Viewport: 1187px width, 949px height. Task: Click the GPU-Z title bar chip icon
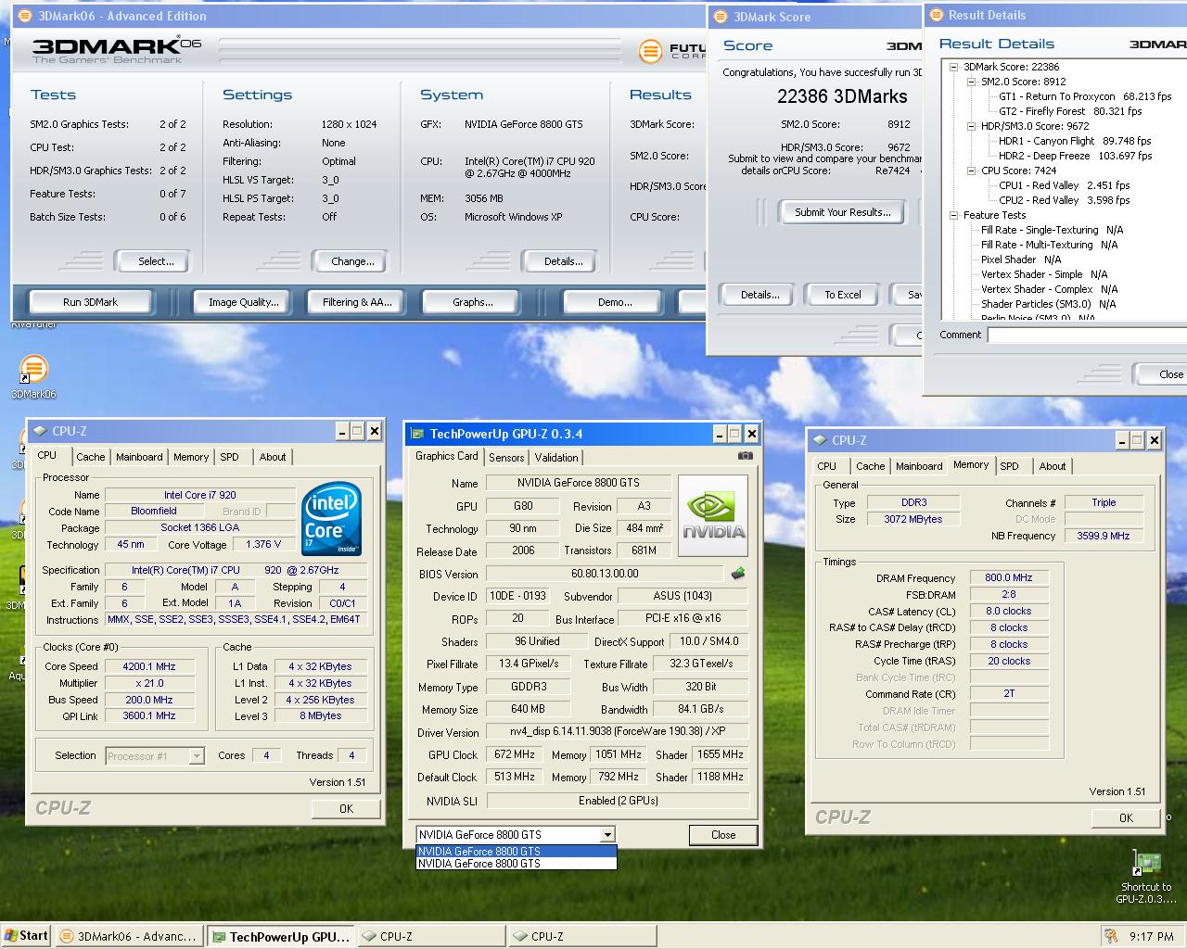[x=417, y=434]
